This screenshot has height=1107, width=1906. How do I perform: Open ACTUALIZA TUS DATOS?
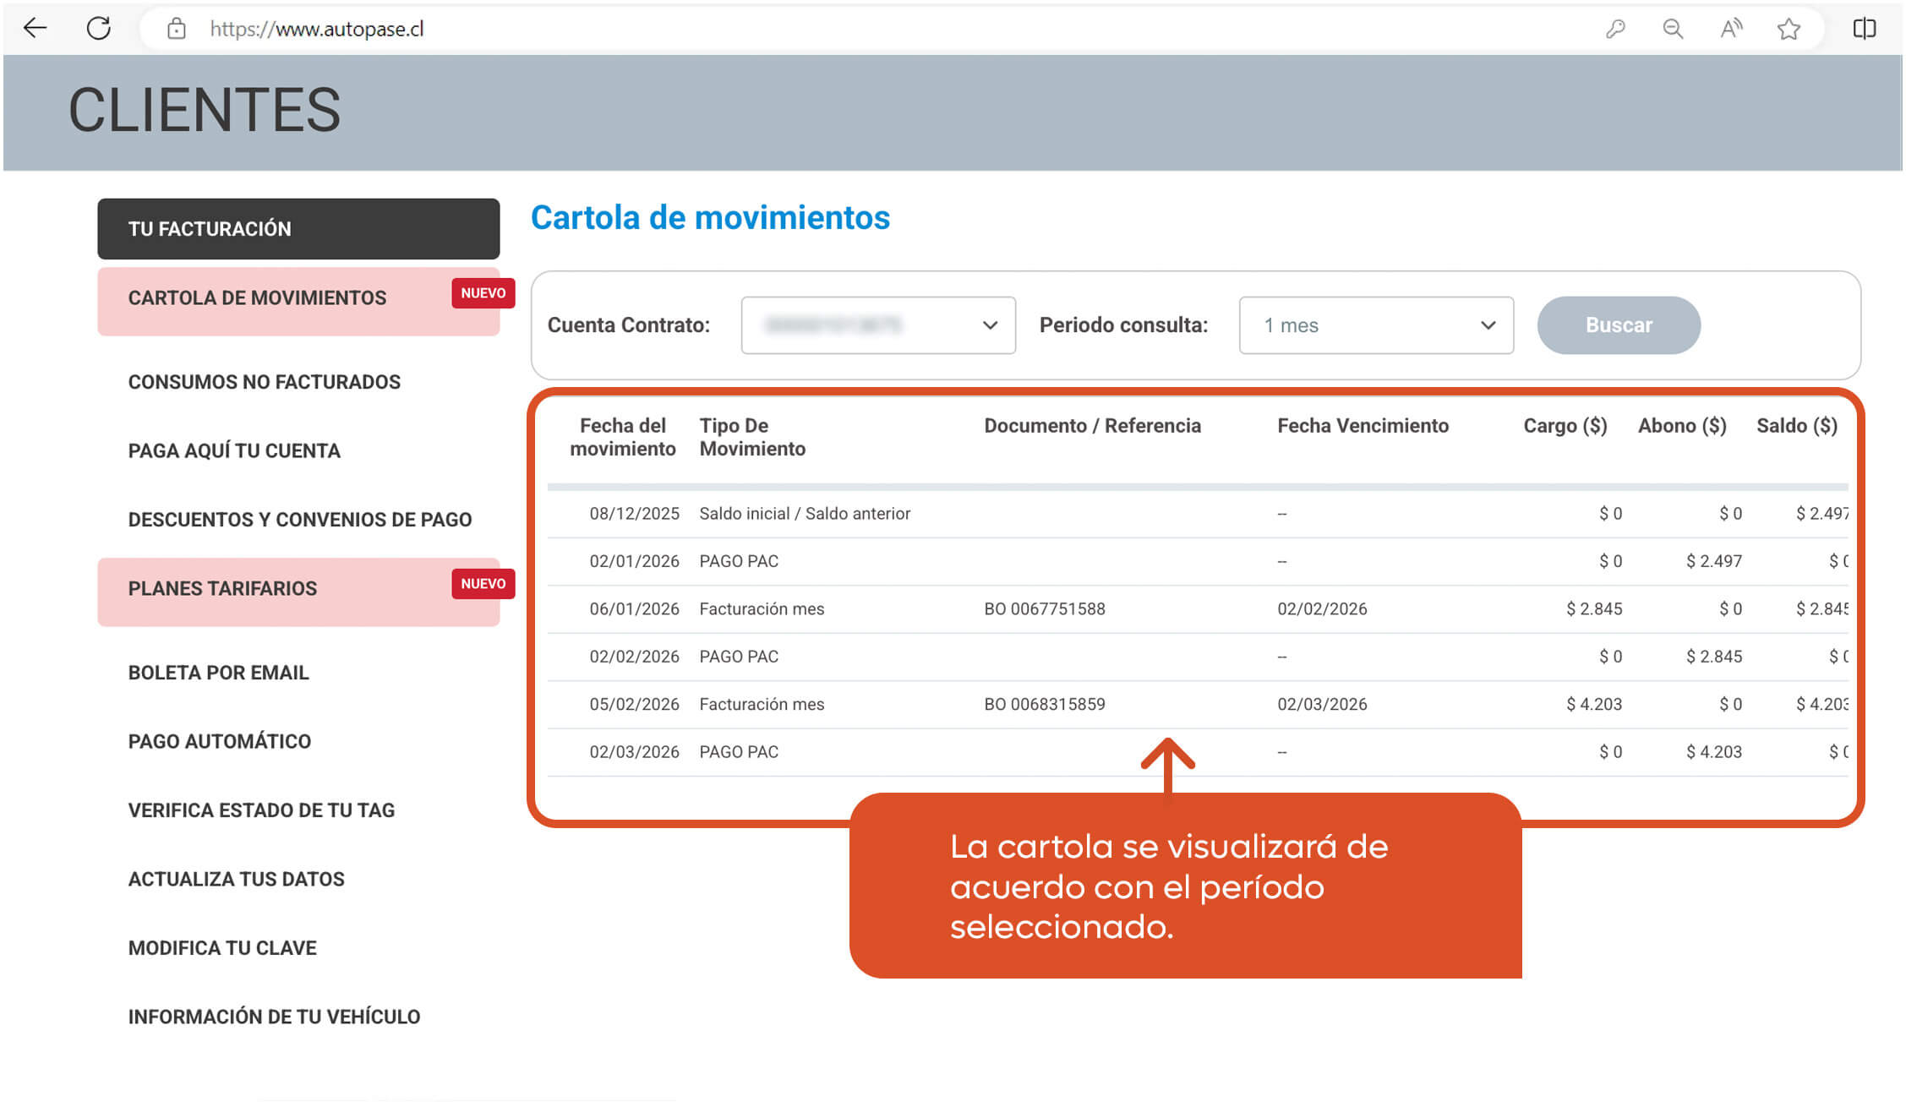coord(237,880)
